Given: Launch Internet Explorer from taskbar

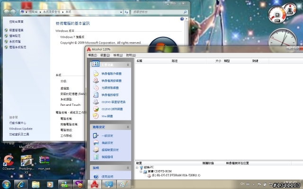Looking at the screenshot, I should click(x=21, y=185).
